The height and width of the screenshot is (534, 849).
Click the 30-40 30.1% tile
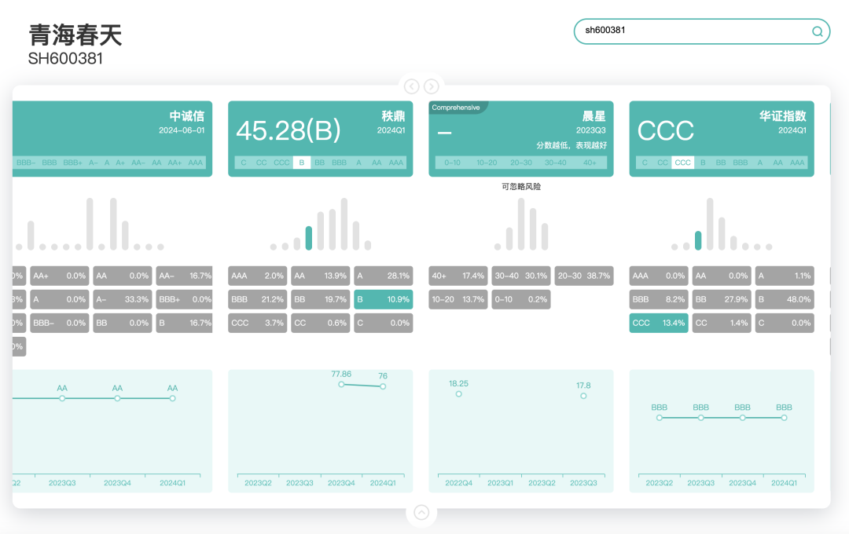pyautogui.click(x=521, y=276)
